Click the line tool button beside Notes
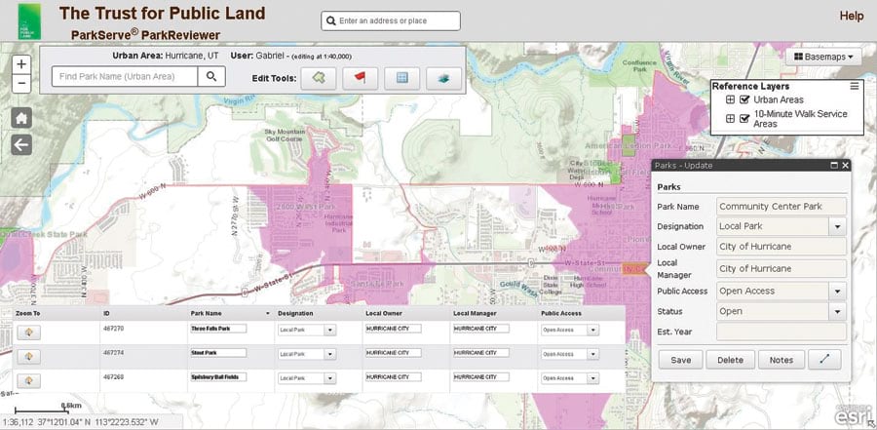 pyautogui.click(x=825, y=360)
